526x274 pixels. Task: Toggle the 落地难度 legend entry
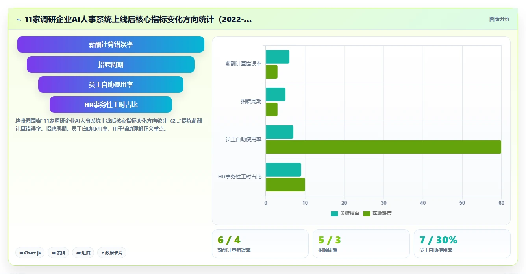(x=377, y=213)
